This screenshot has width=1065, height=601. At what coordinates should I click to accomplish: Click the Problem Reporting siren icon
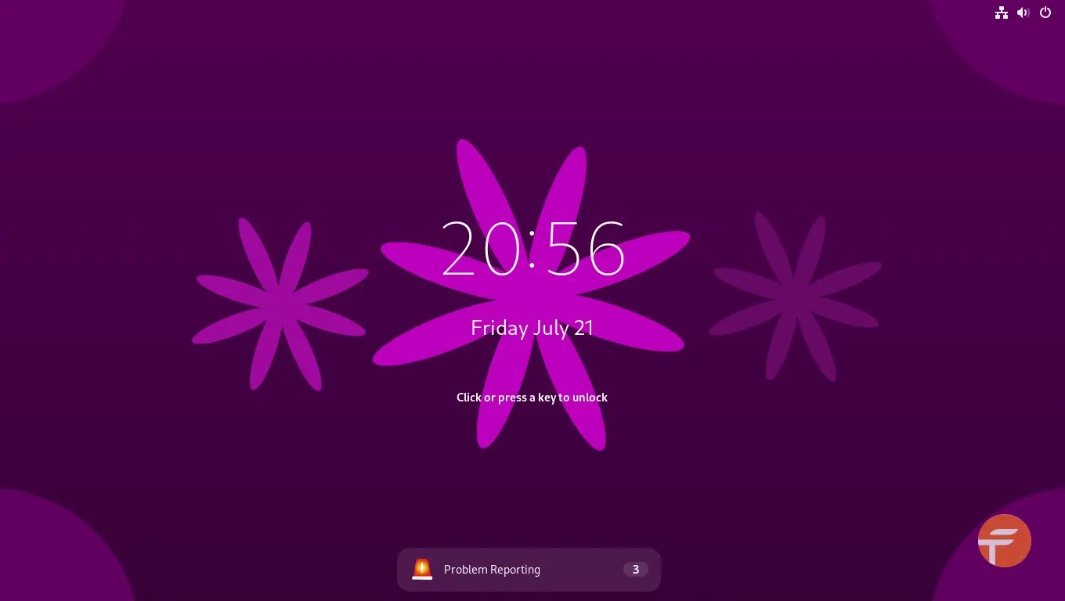(x=422, y=569)
